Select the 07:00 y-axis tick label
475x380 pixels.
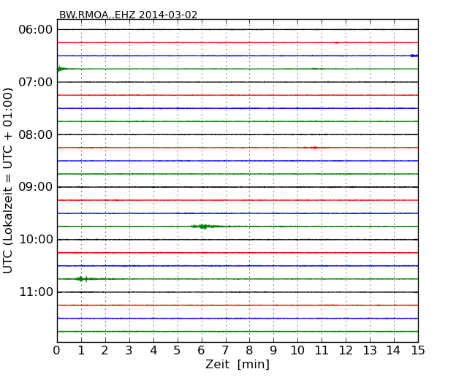(x=36, y=82)
